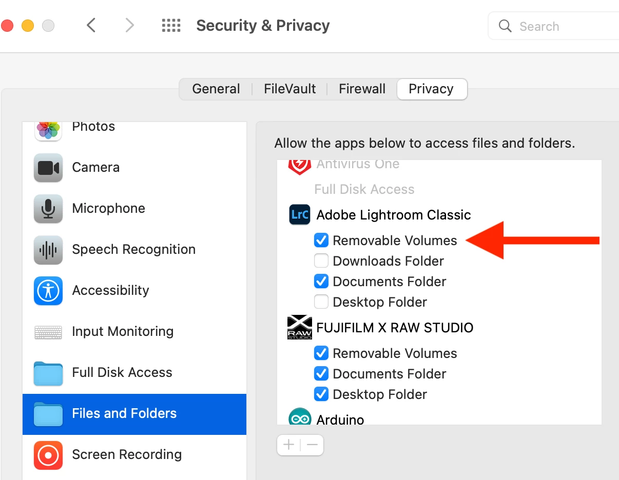619x480 pixels.
Task: Toggle FUJIFILM Documents Folder checkbox
Action: (x=321, y=373)
